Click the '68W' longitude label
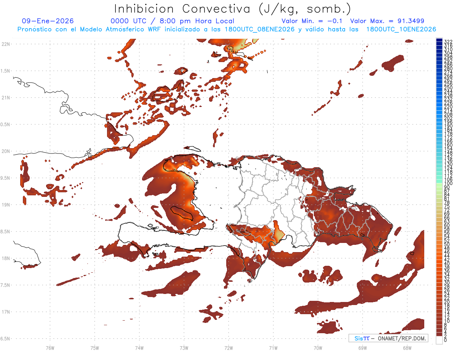Screen dimensions: 457x353 click(407, 348)
